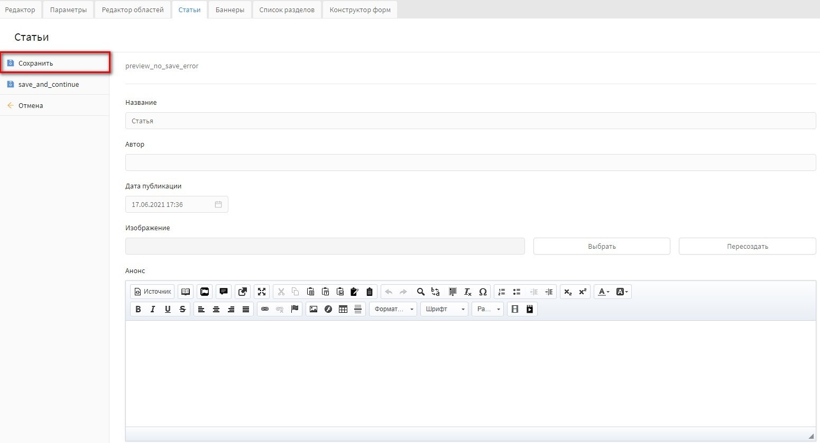Open the font size dropdown
820x443 pixels.
(487, 309)
